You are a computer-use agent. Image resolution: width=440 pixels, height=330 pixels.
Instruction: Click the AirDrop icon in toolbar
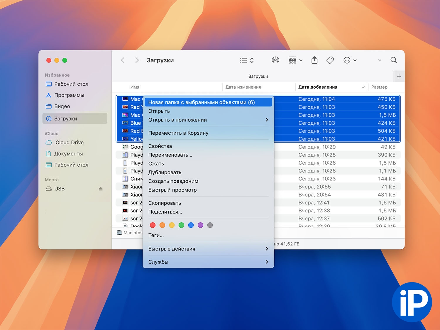tap(275, 60)
